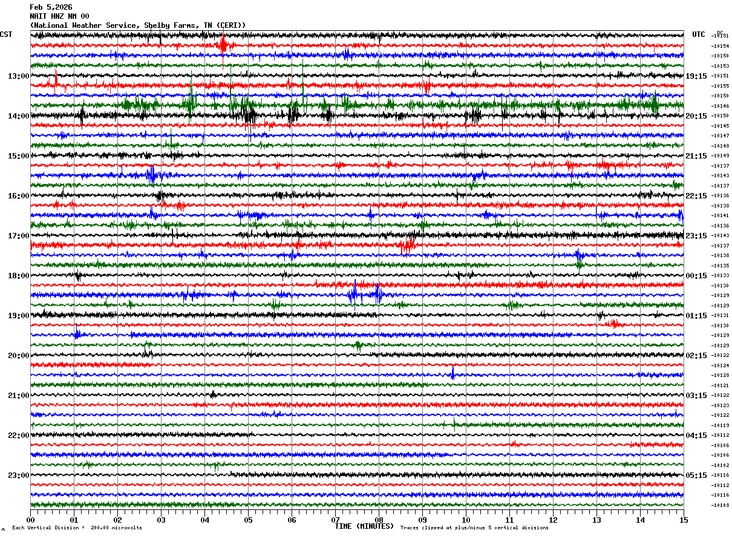Click the 23:00 CST hour label
Screen dimensions: 732x536
19,476
